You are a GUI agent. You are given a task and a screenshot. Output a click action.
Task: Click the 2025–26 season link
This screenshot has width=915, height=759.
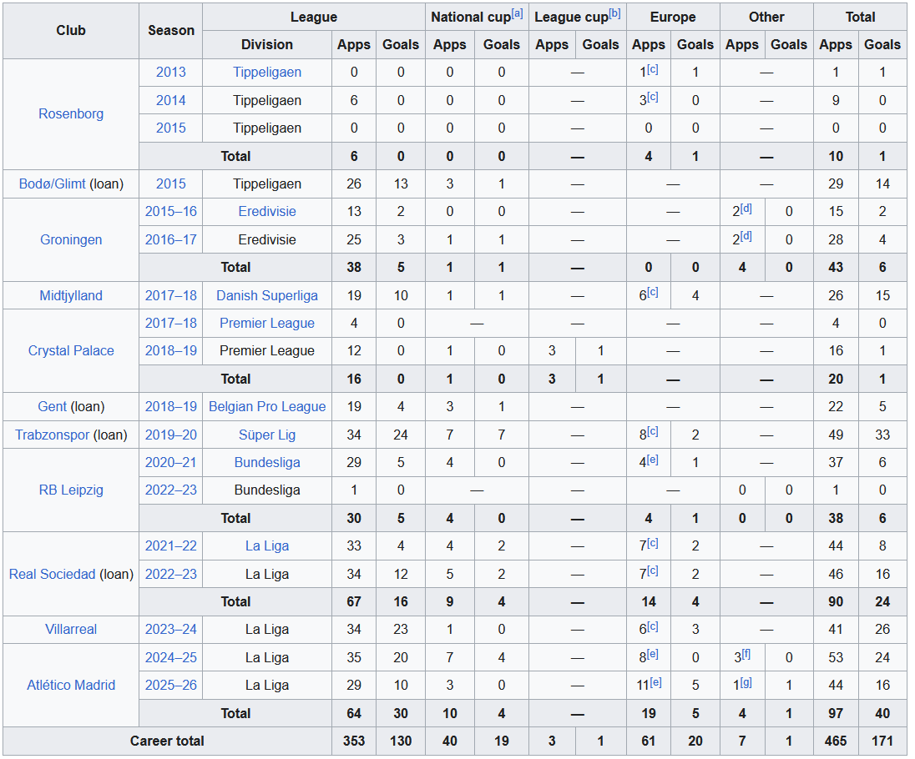tap(170, 686)
